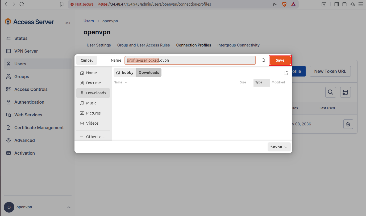The height and width of the screenshot is (216, 366).
Task: Click the bookmark icon in toolbar
Action: tap(62, 4)
